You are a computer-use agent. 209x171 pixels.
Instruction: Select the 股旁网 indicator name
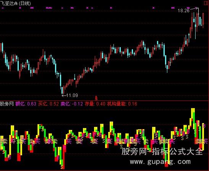pyautogui.click(x=7, y=104)
